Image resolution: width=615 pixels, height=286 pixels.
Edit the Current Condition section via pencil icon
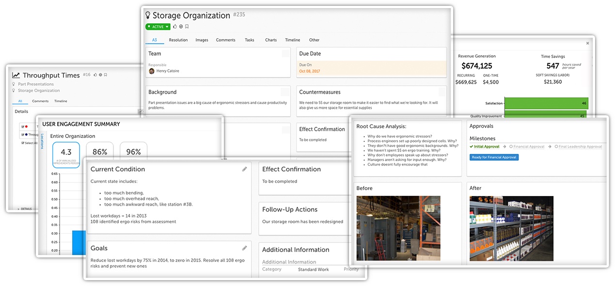click(245, 168)
